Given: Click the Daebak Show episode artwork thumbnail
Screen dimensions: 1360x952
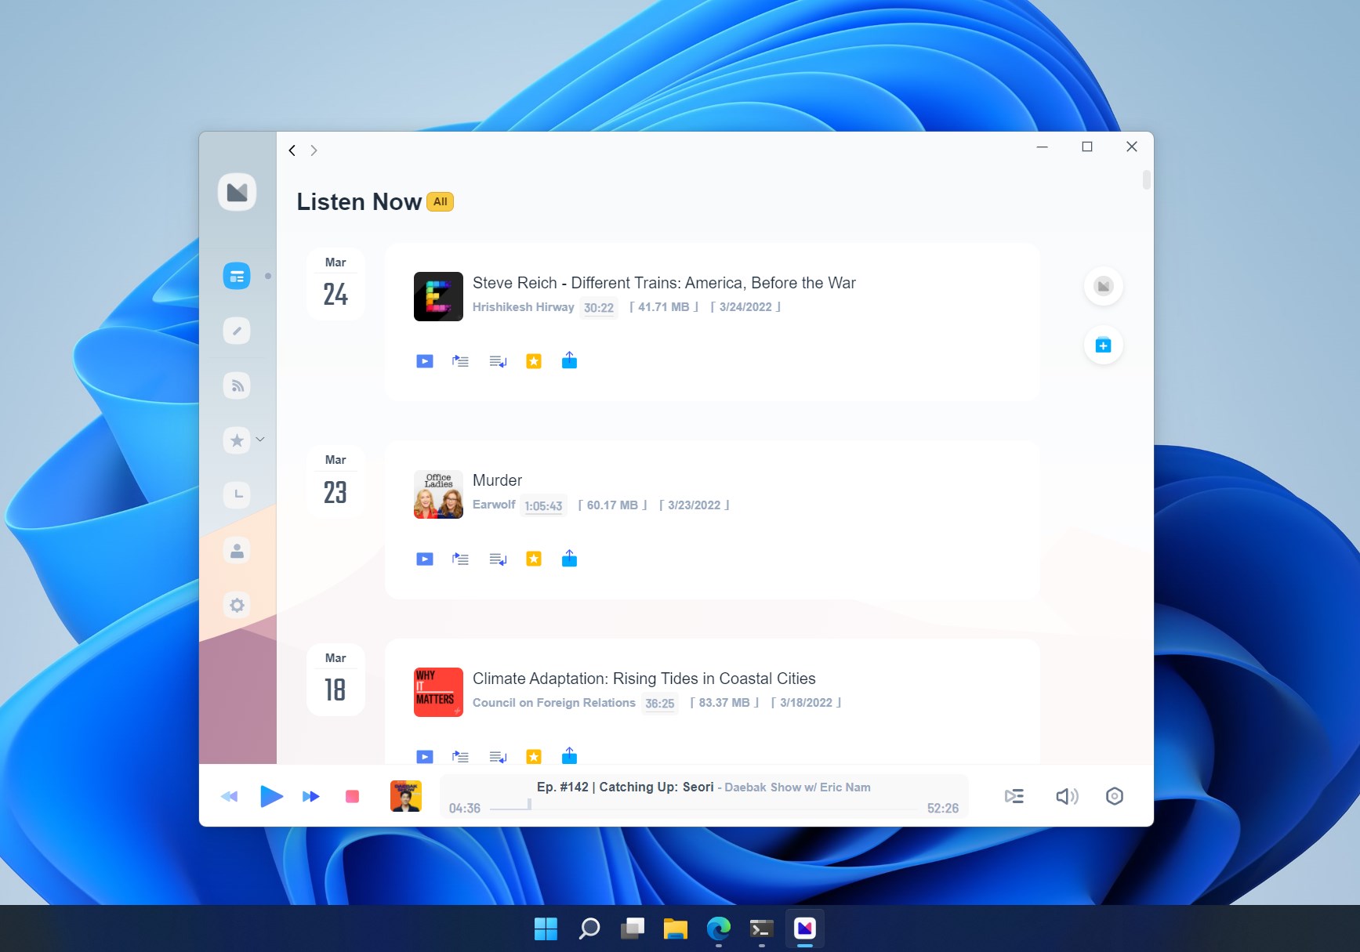Looking at the screenshot, I should click(x=405, y=796).
